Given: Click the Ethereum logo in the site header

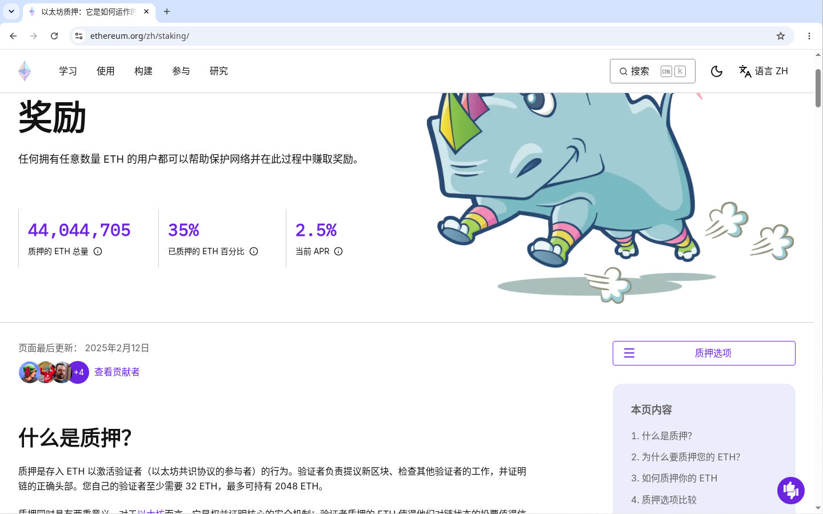Looking at the screenshot, I should [25, 71].
